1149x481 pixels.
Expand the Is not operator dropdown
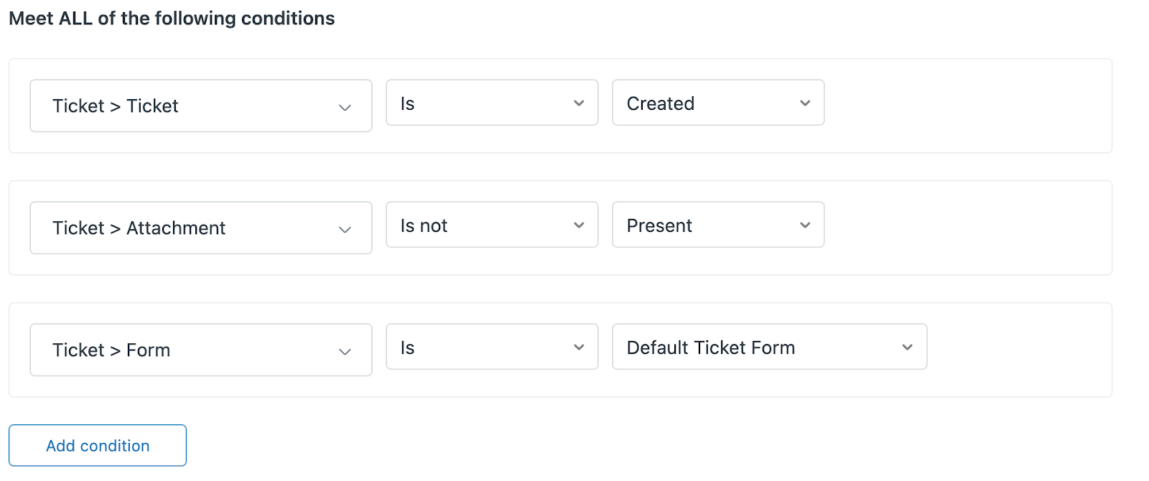coord(492,225)
